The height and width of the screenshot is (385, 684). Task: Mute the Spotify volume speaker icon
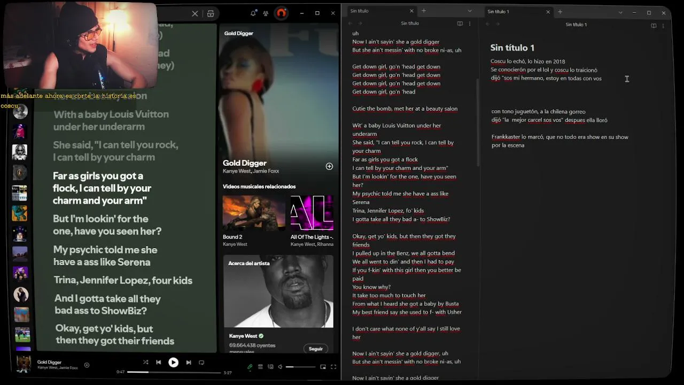pyautogui.click(x=280, y=367)
